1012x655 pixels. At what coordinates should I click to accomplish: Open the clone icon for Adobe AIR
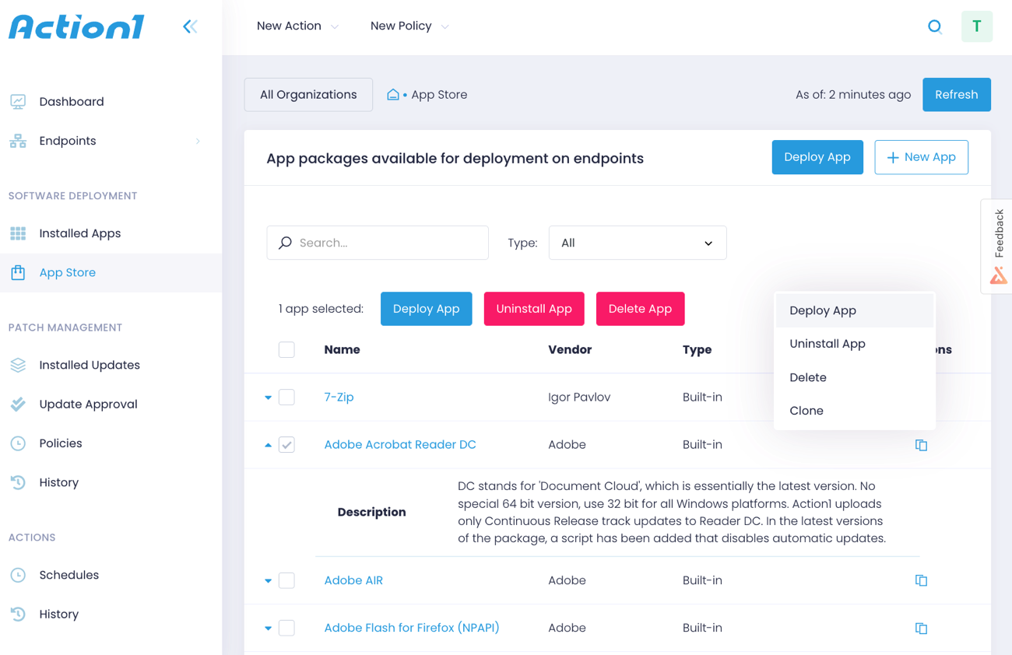tap(921, 580)
